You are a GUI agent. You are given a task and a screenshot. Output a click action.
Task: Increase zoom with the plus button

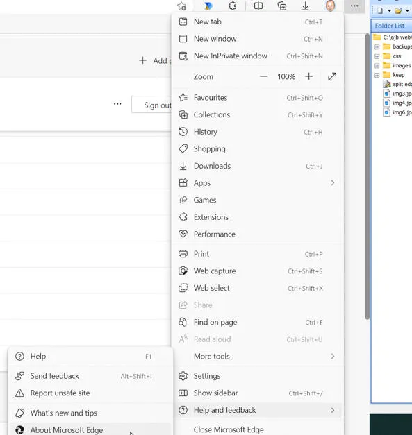click(x=309, y=76)
